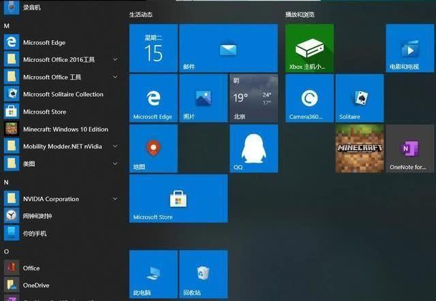Expand the Microsoft Office 2016工具 folder chevron
This screenshot has height=301, width=436.
[115, 59]
